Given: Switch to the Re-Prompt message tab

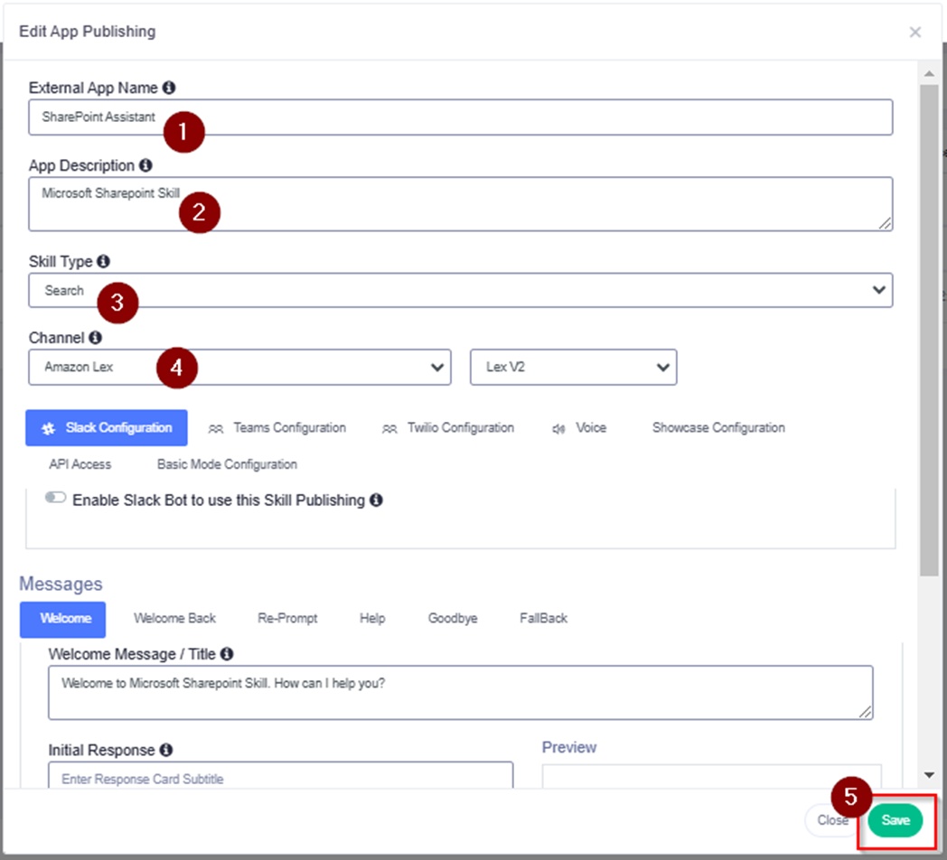Looking at the screenshot, I should (x=287, y=619).
